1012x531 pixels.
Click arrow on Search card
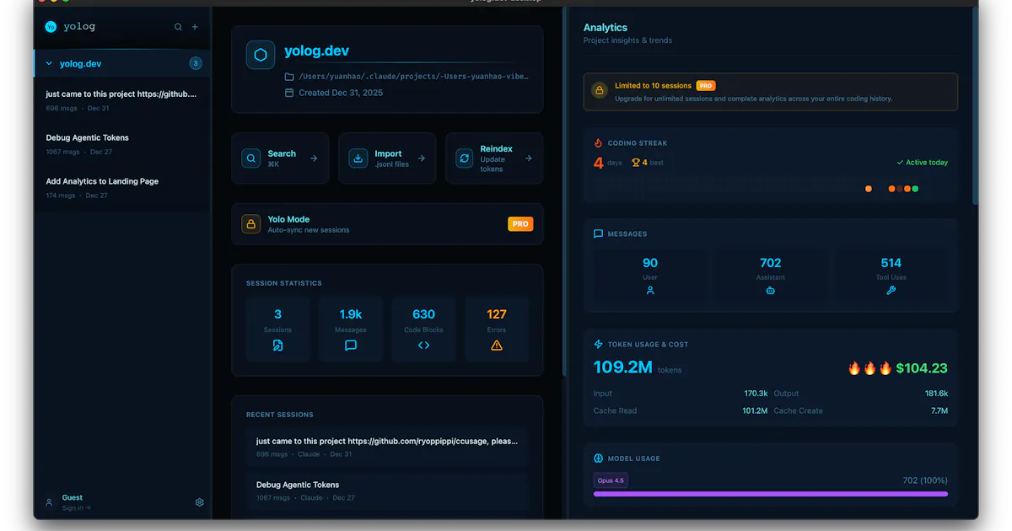click(314, 158)
